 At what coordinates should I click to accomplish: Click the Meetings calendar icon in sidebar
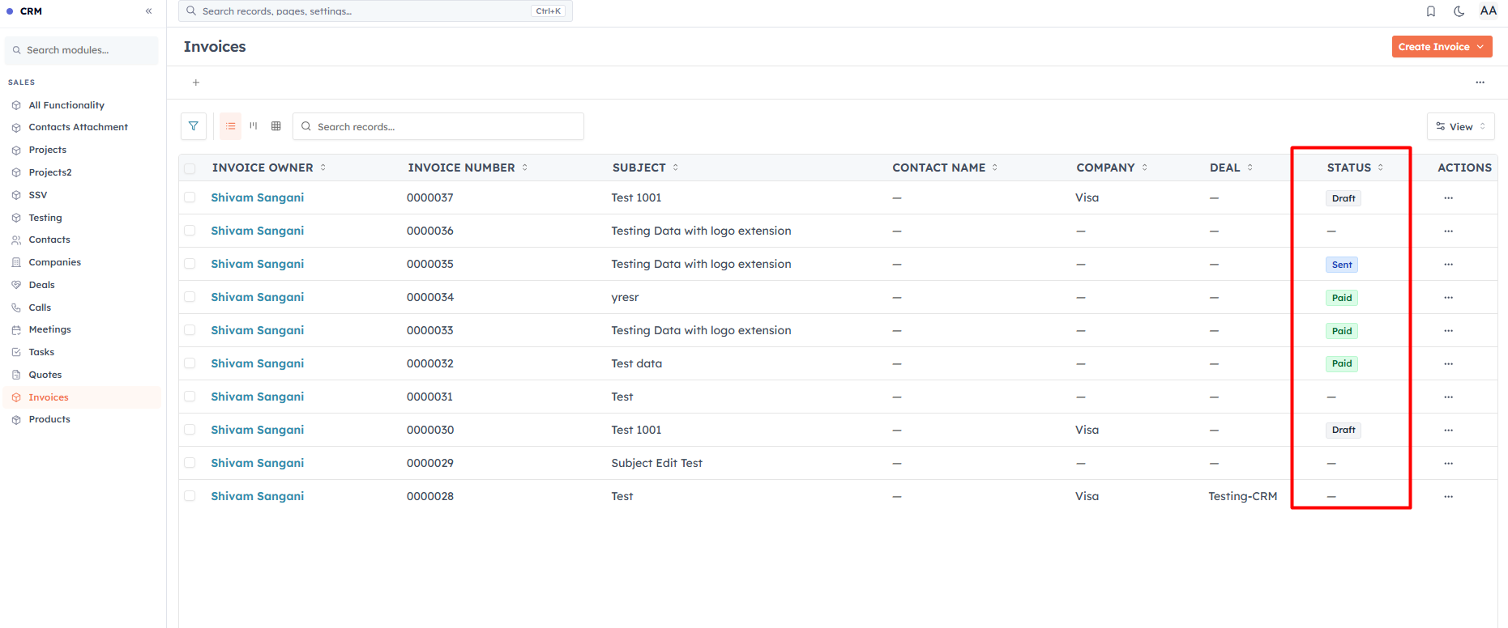click(x=16, y=330)
